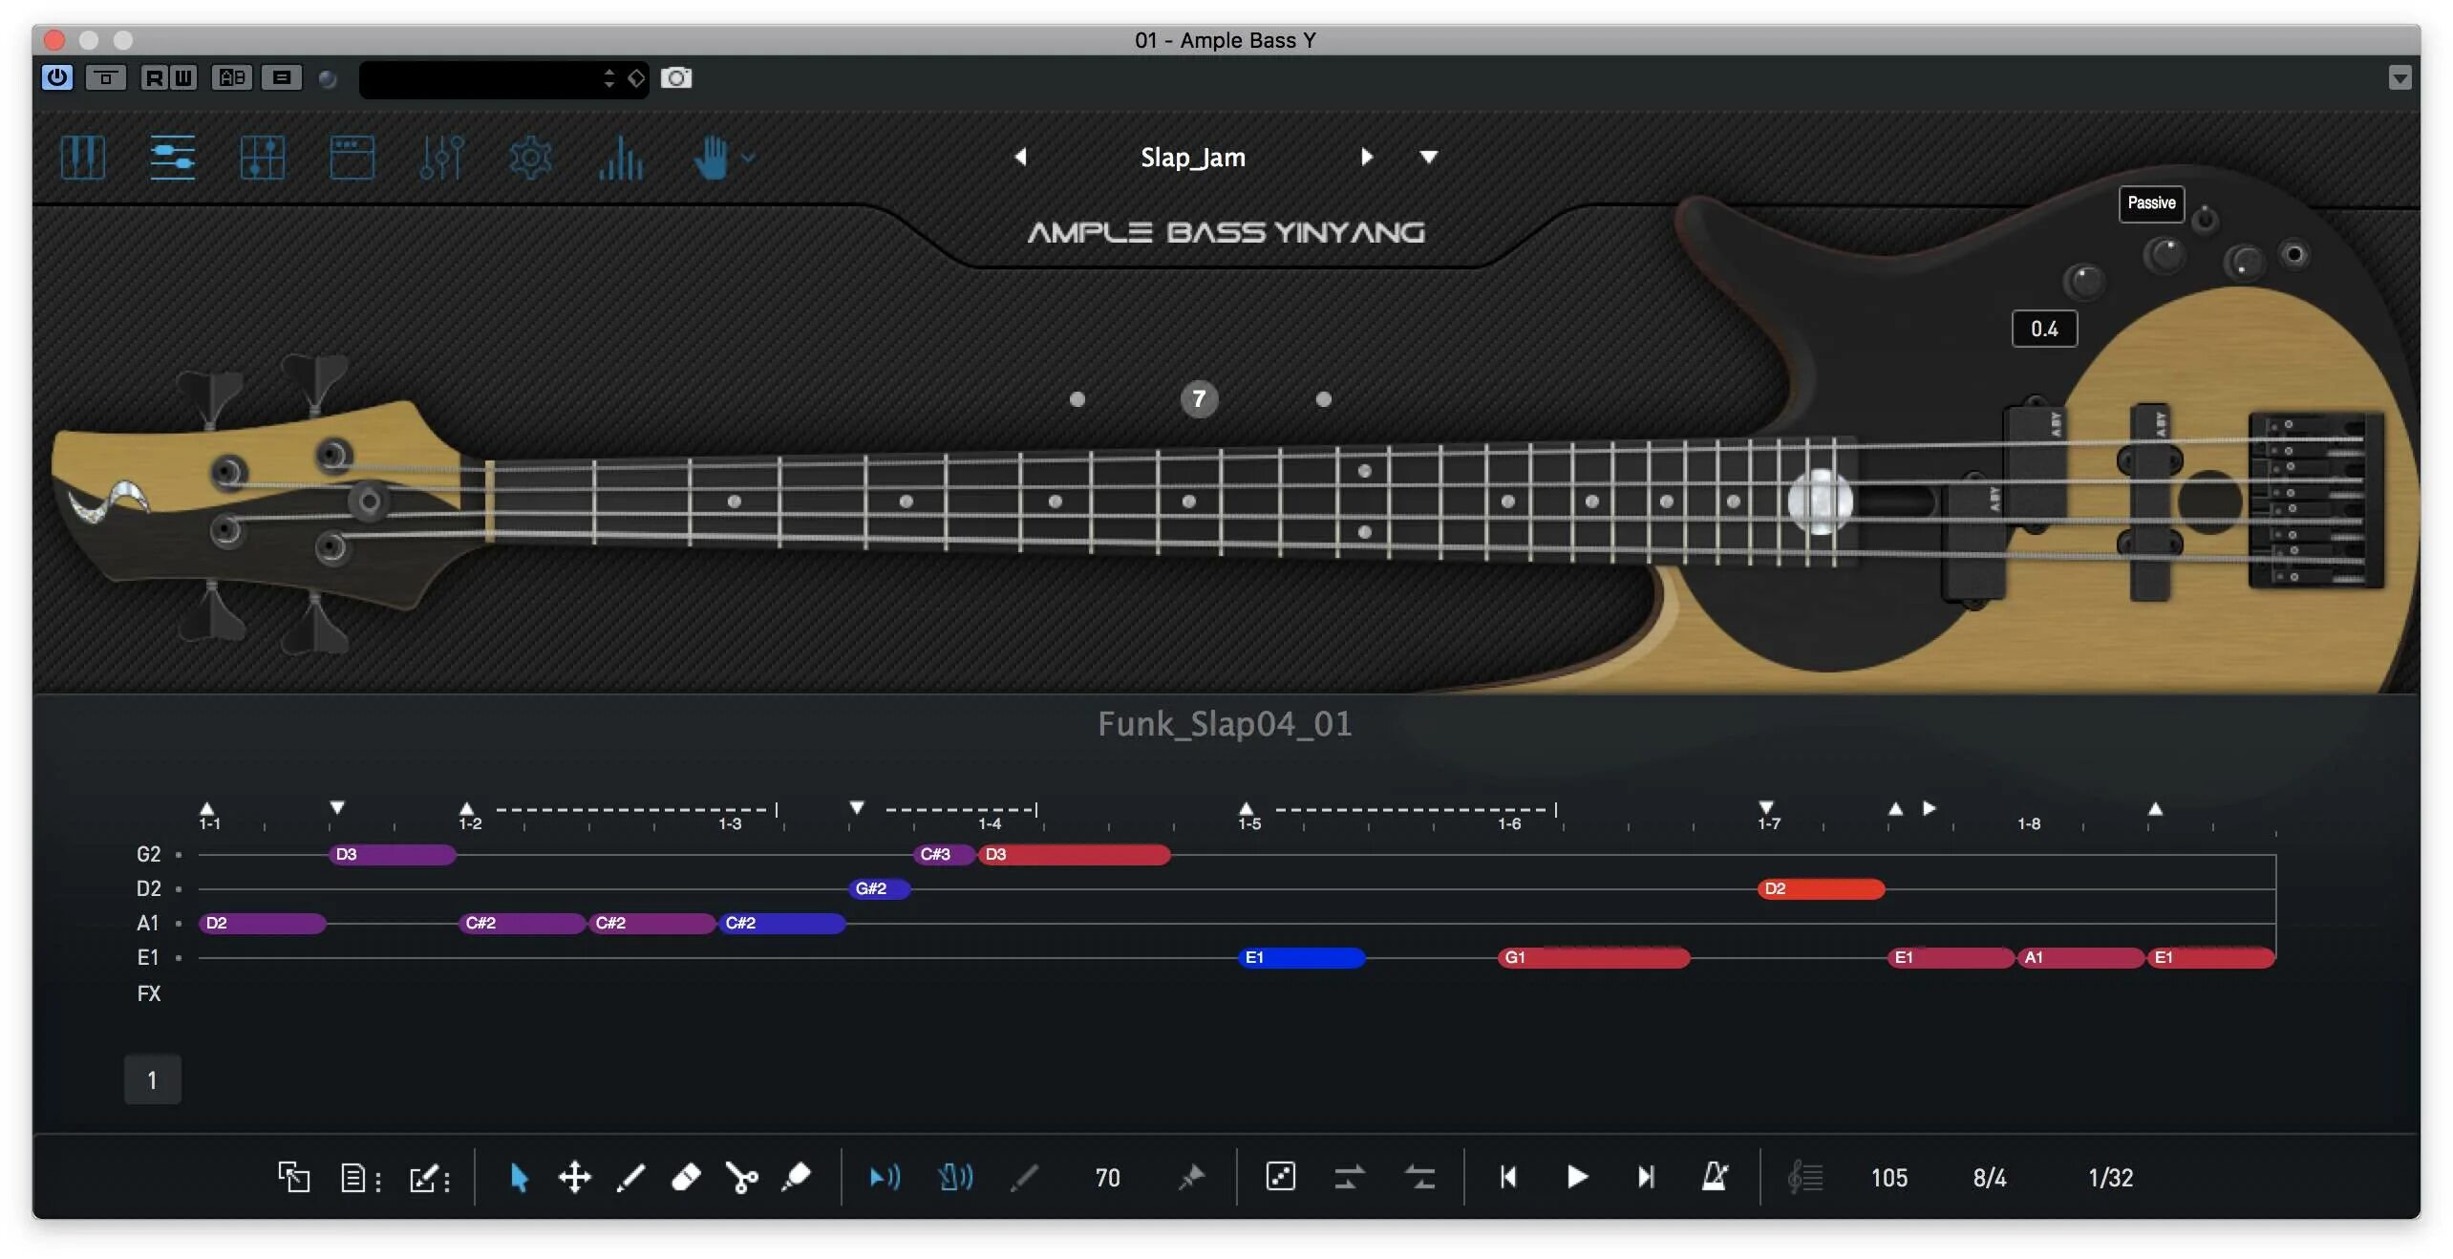
Task: Select the C#3 note on G2 string
Action: tap(944, 854)
